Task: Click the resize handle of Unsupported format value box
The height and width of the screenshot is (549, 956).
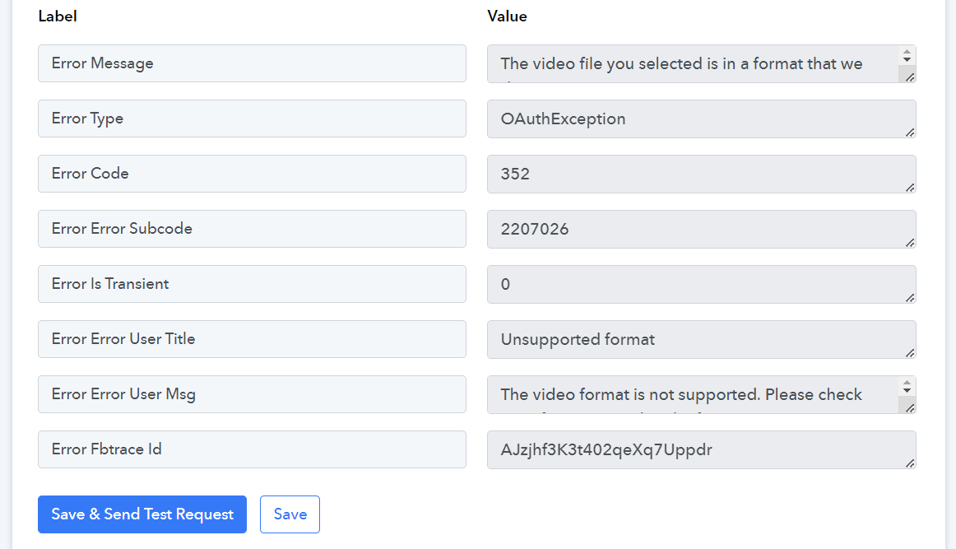Action: pos(910,353)
